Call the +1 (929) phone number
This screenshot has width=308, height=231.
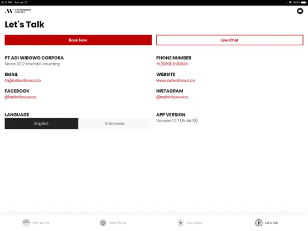(172, 64)
